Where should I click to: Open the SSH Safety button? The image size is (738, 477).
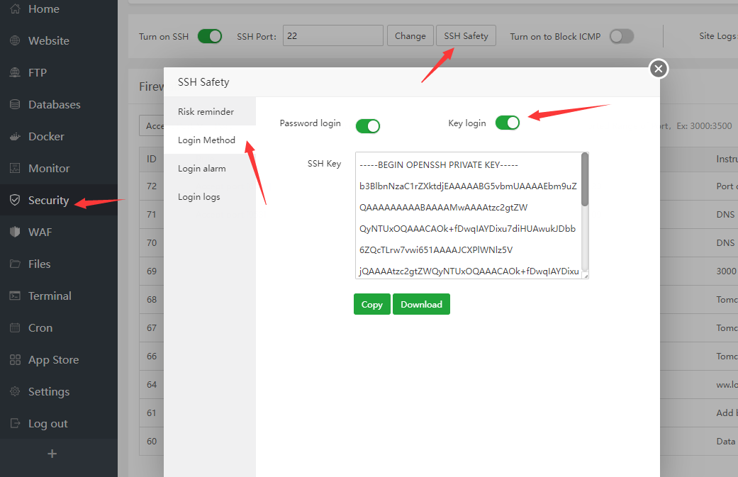click(466, 35)
